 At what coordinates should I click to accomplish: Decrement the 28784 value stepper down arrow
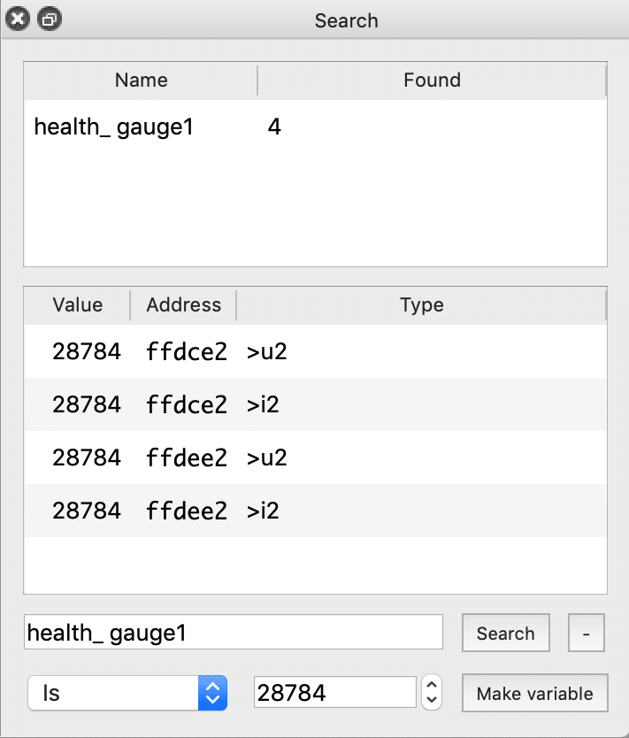pos(432,701)
